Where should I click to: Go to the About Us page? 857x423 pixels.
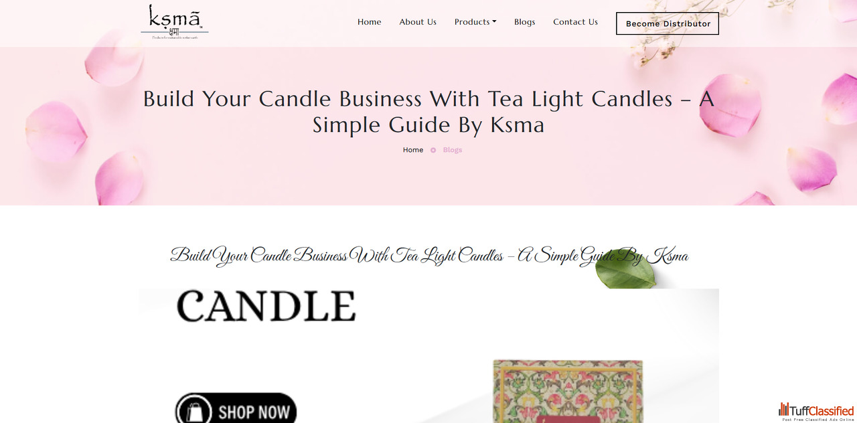coord(418,22)
